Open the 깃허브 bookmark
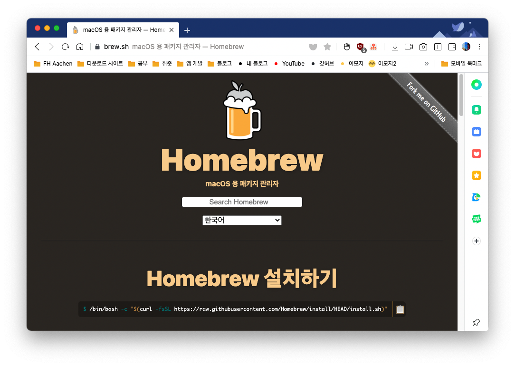This screenshot has width=515, height=366. [323, 63]
